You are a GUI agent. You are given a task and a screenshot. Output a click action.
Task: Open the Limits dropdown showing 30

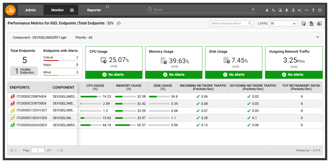click(x=283, y=24)
